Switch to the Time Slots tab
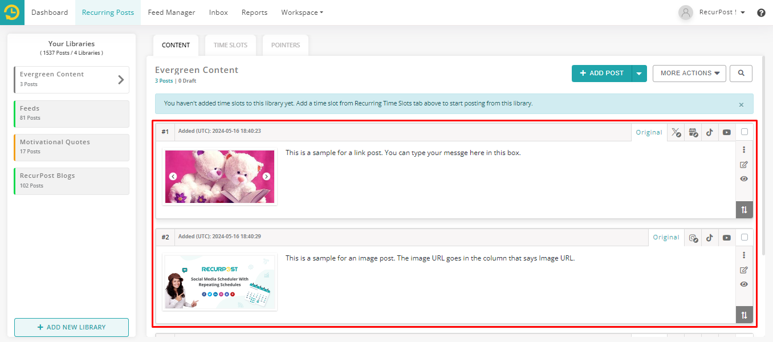 230,45
